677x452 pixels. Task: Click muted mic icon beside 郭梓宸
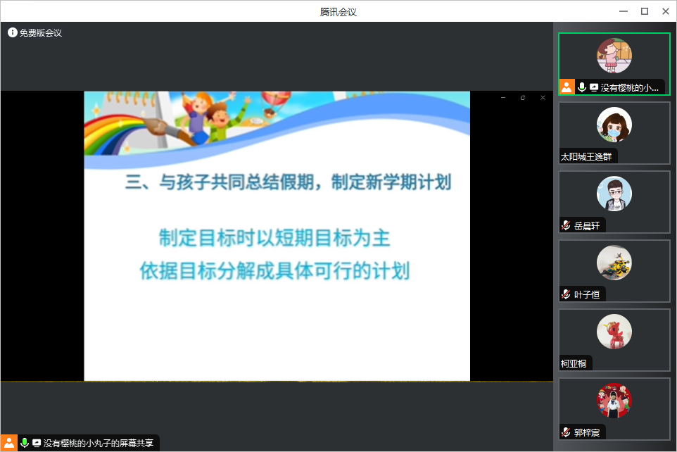[566, 432]
